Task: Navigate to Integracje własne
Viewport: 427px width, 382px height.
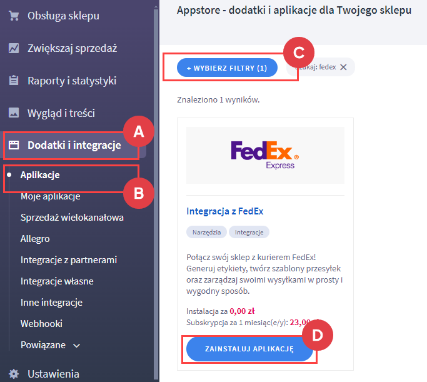Action: tap(57, 281)
